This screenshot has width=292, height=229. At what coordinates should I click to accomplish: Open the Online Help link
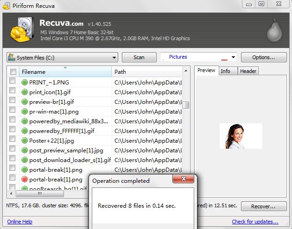coord(20,222)
